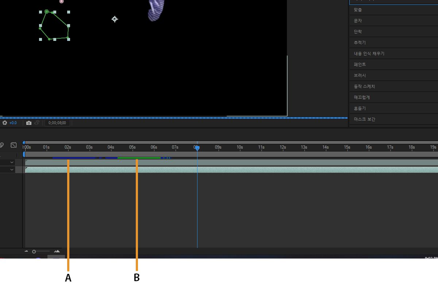Click the pink circle point above the mask

point(61,1)
